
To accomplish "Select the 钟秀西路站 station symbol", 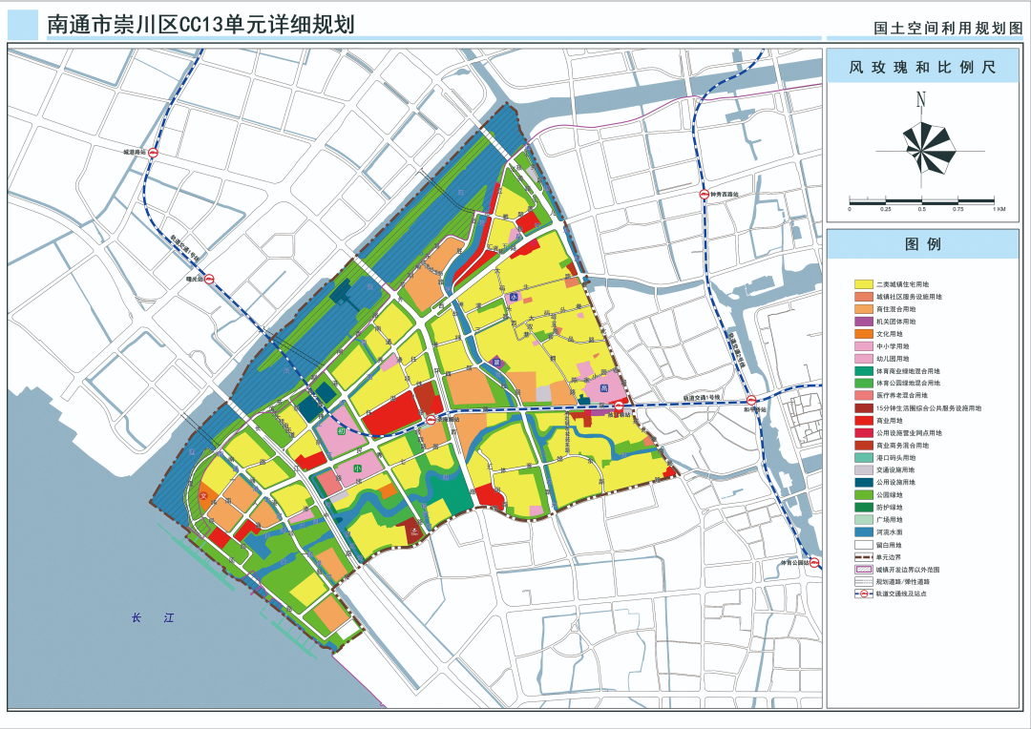I will pyautogui.click(x=702, y=195).
